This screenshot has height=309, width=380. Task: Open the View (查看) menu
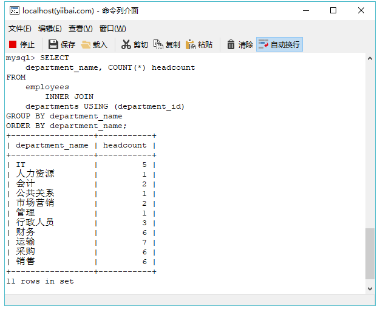(81, 29)
